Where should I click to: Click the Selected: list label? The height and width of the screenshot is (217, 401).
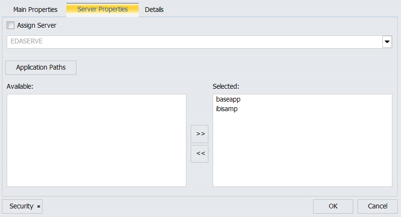tap(226, 86)
